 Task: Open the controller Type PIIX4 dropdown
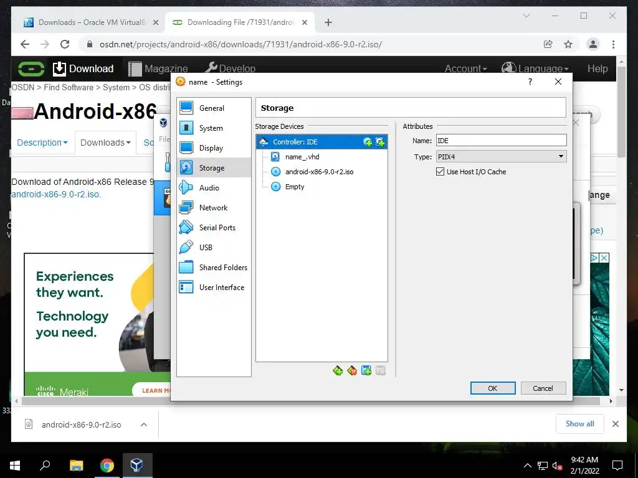[x=502, y=156]
